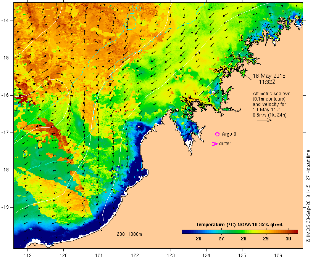Click the magenta drifter arrow symbol

[x=215, y=144]
